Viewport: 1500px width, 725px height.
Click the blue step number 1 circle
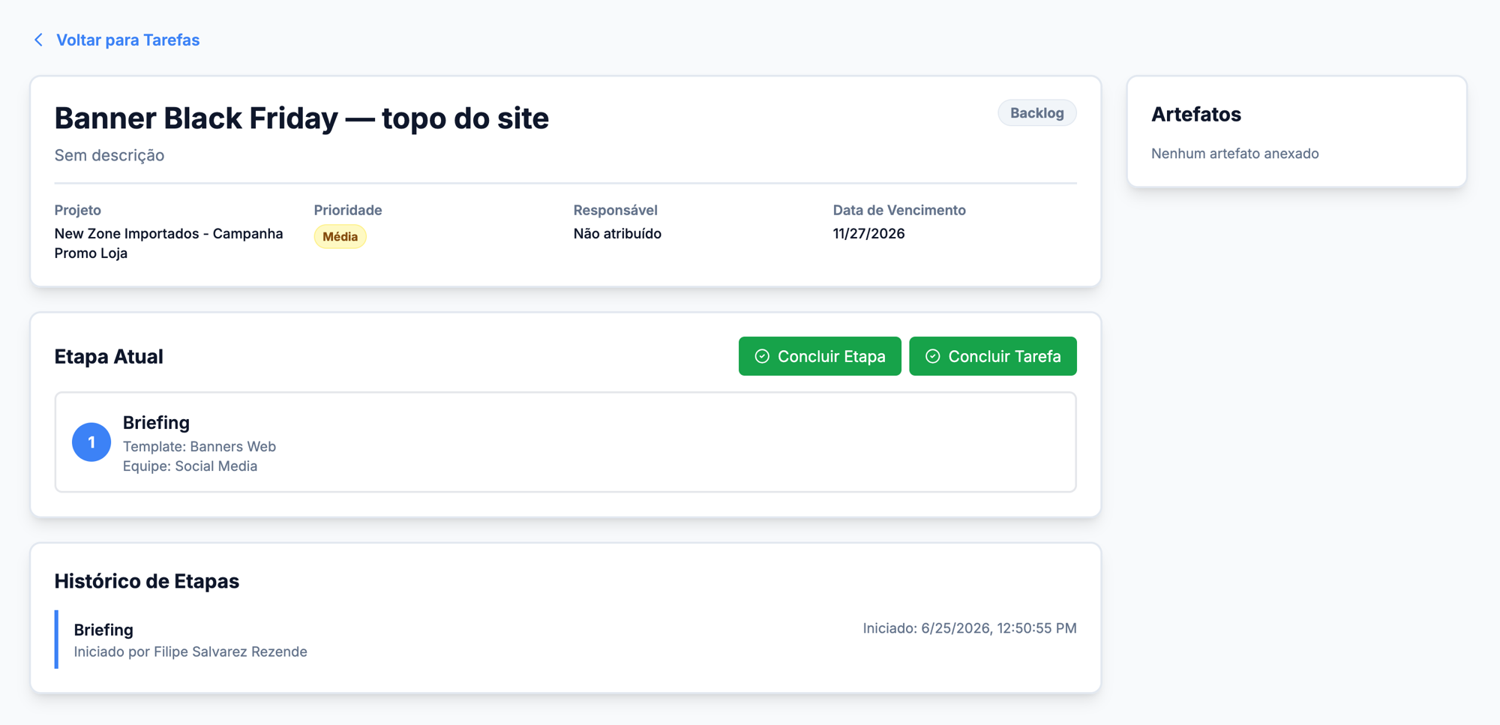[x=91, y=442]
